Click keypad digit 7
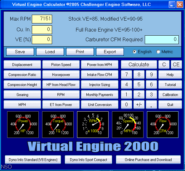This screenshot has height=171, width=185. [126, 75]
